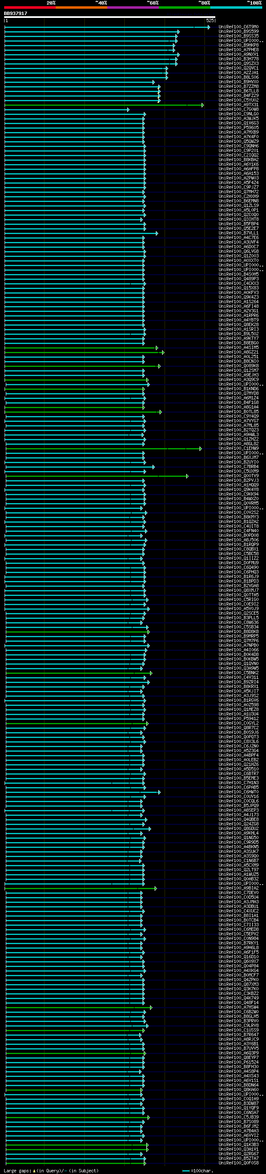Choose hit UniRef100_B9HVX0
The width and height of the screenshot is (266, 1174).
[239, 82]
